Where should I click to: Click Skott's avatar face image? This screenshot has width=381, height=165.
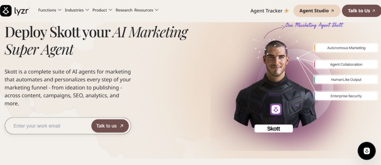click(276, 61)
